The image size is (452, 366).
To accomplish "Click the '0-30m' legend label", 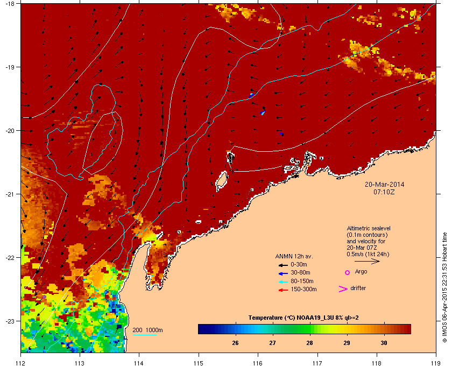I will pyautogui.click(x=299, y=264).
